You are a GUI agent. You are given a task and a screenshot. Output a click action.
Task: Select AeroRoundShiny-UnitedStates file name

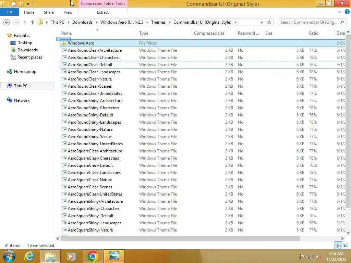95,144
